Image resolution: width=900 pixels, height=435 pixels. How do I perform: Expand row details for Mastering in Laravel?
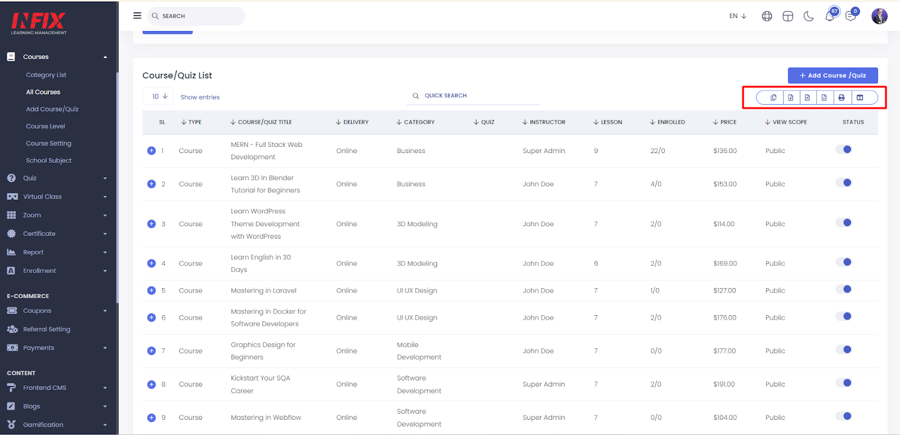click(151, 290)
